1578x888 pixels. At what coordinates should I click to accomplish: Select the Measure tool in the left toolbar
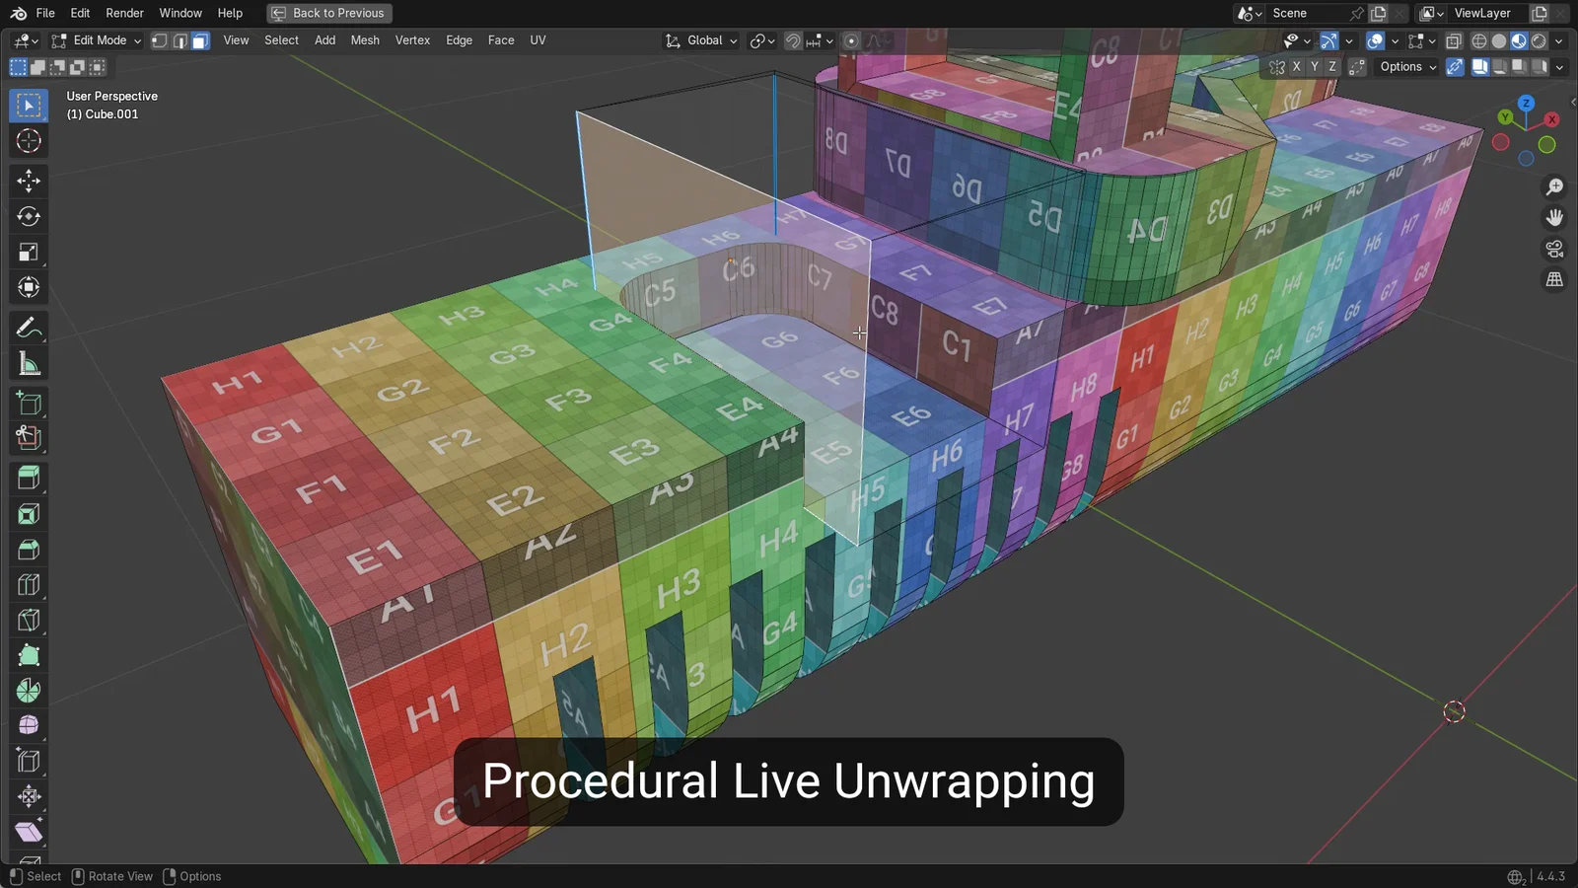28,362
